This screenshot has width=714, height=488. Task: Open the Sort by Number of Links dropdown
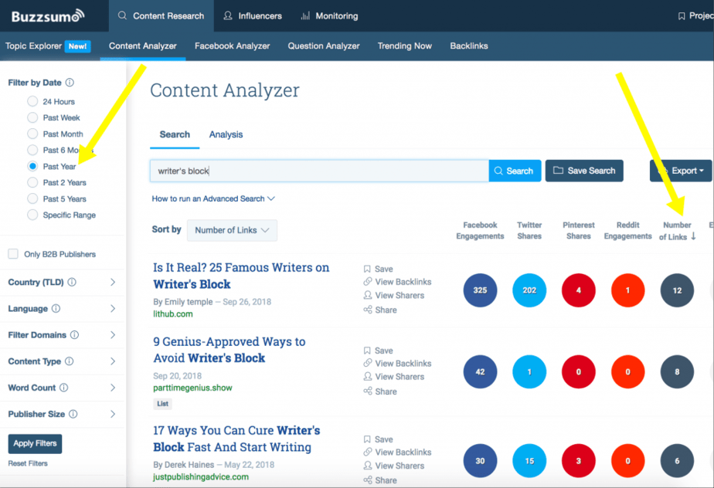tap(232, 230)
